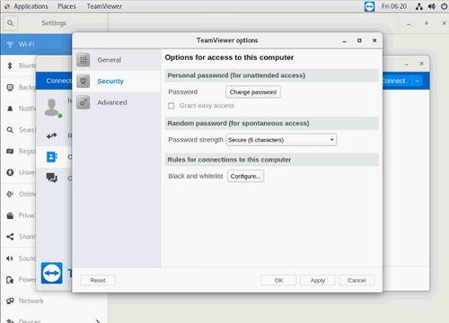Screen dimensions: 449x323
Task: Open the Places menu
Action: pos(66,6)
